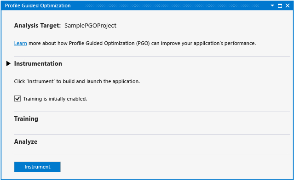Collapse the Instrumentation section arrow

(8, 63)
